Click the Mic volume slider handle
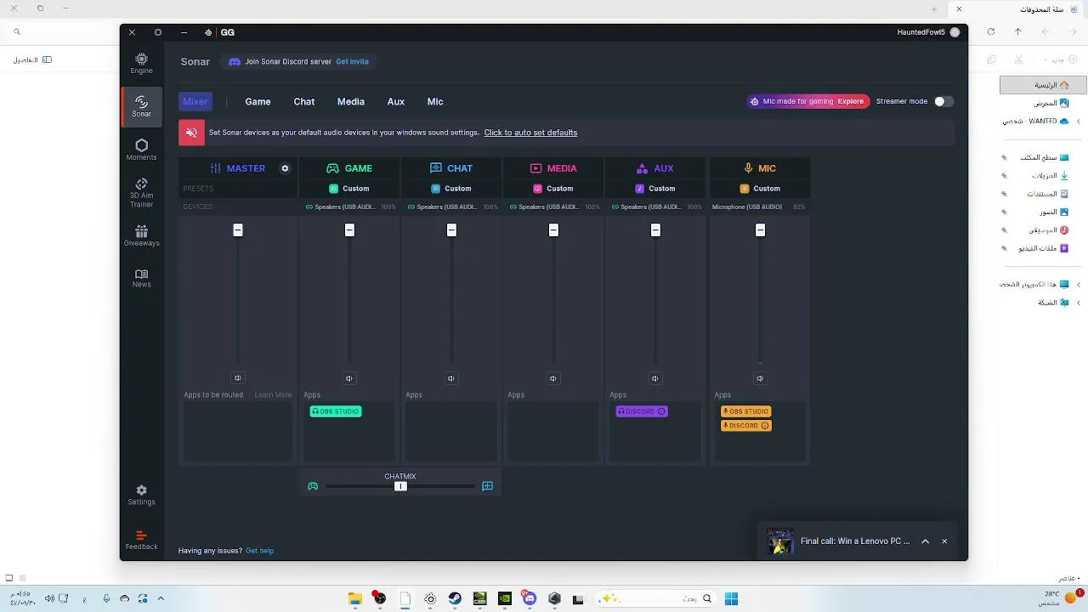 click(x=760, y=230)
